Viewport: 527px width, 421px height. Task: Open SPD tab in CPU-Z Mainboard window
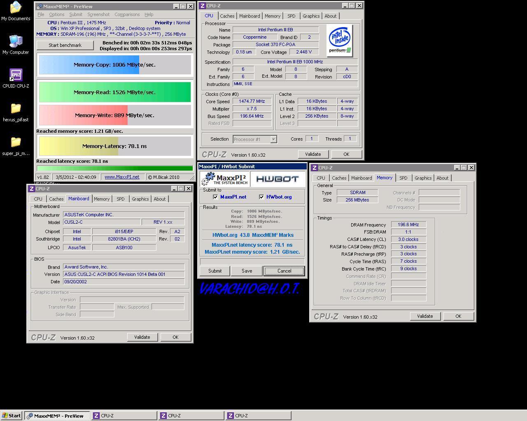point(120,199)
